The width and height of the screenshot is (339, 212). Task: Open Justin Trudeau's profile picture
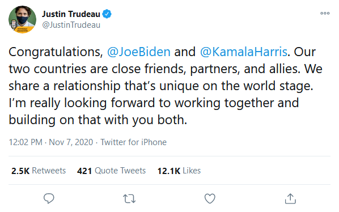[x=22, y=19]
